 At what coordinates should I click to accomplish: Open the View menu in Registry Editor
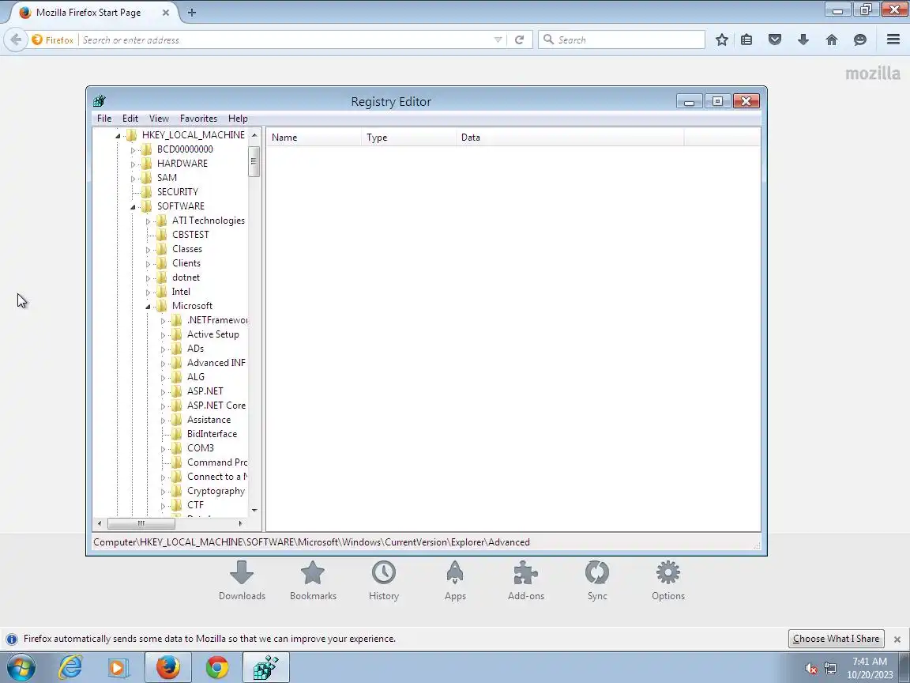(x=159, y=119)
